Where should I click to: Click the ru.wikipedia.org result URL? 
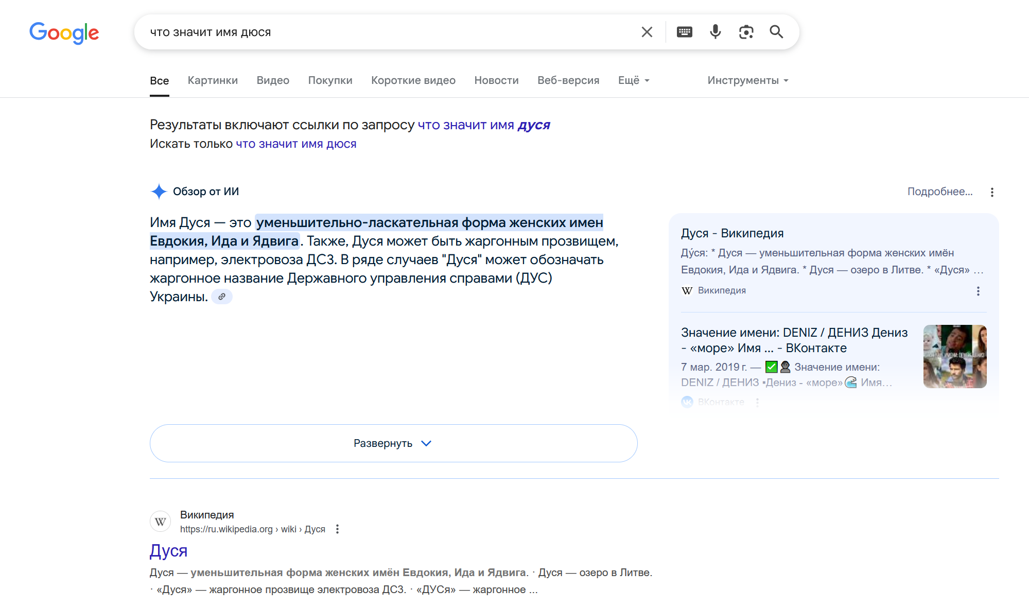252,529
